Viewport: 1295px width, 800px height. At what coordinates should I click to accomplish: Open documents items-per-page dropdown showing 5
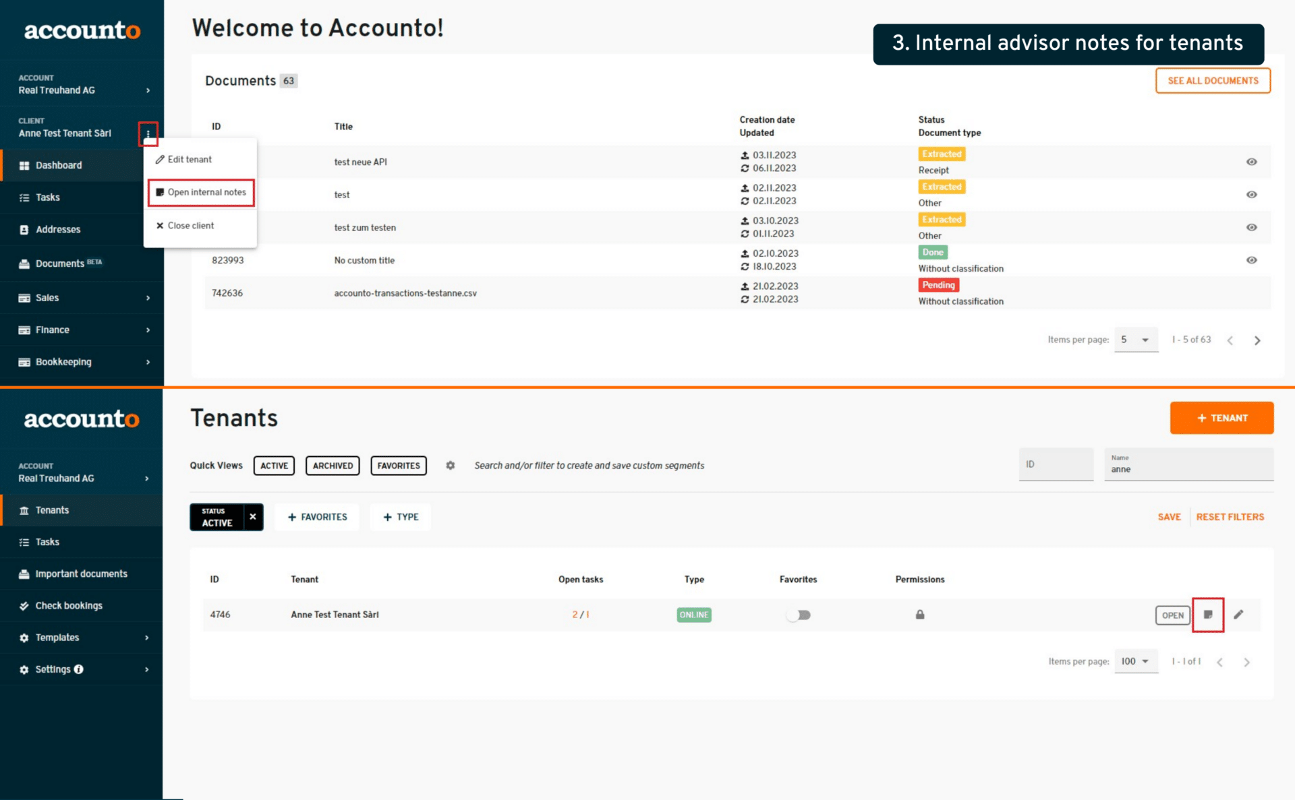pyautogui.click(x=1136, y=340)
